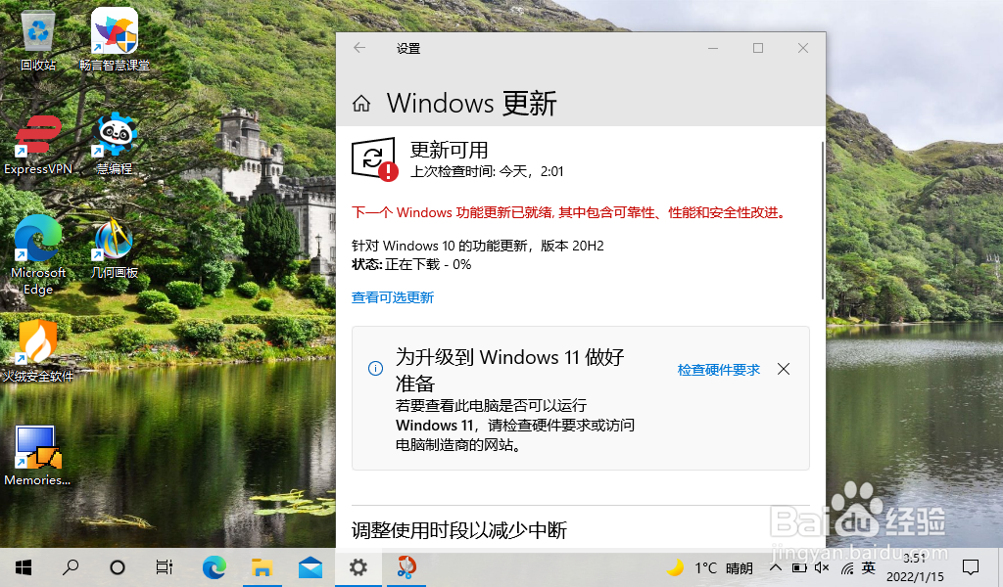Open taskbar search magnifier
Screen dimensions: 1003x587
(x=71, y=567)
